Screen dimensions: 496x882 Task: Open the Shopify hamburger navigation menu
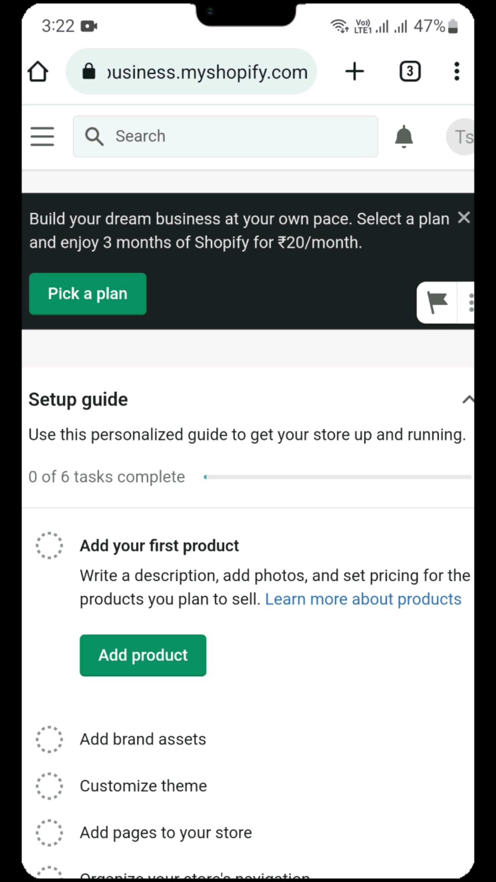42,136
